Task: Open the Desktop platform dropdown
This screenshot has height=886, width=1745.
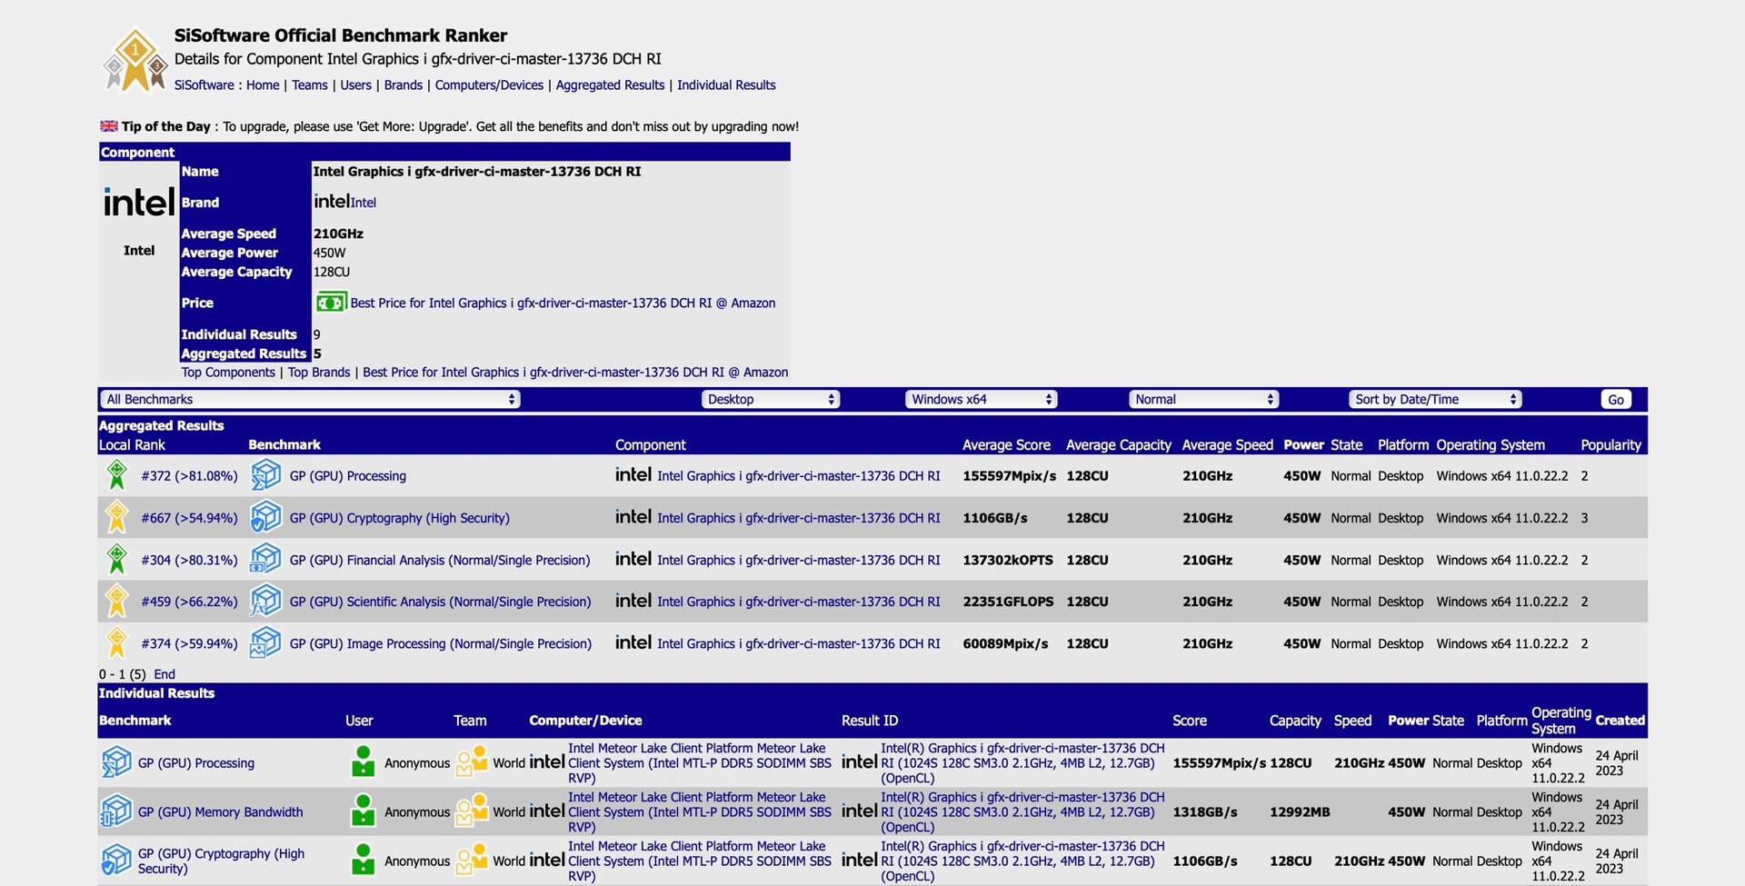Action: (x=771, y=399)
